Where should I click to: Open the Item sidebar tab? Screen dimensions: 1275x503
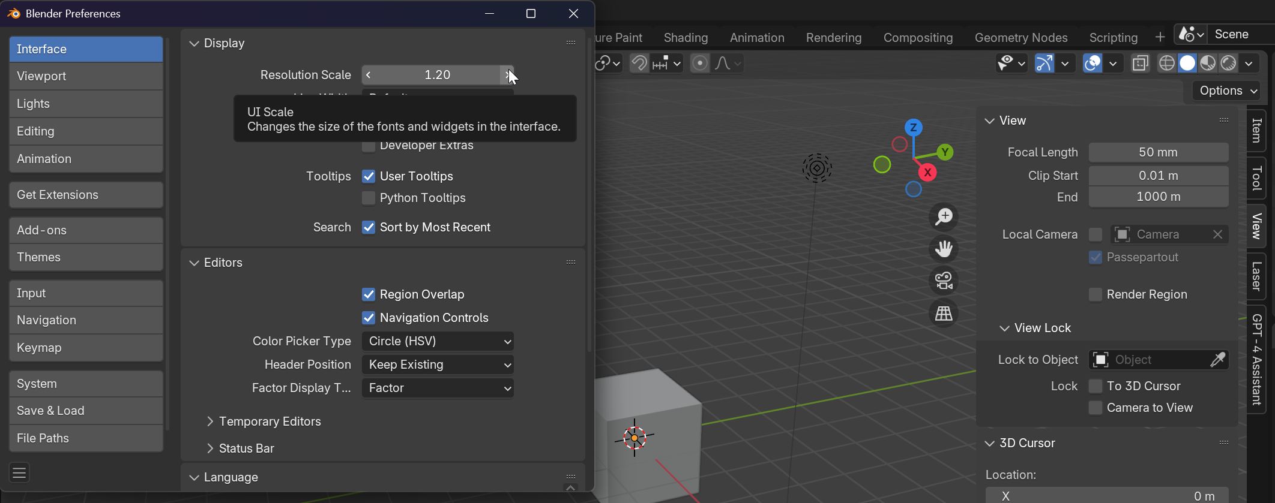pos(1256,130)
